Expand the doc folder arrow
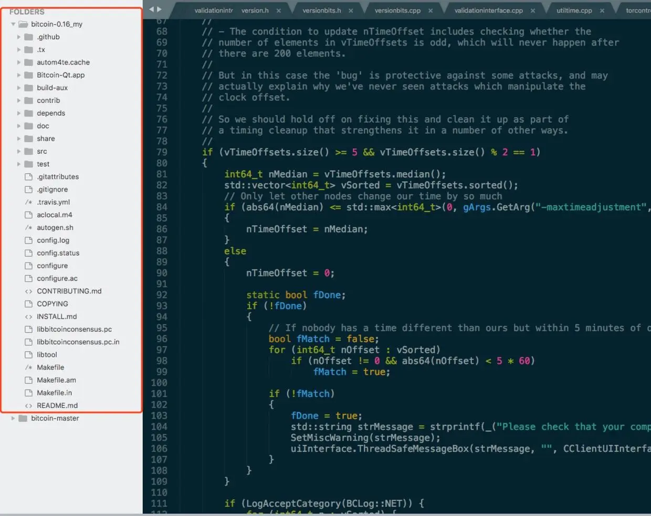651x516 pixels. [19, 126]
